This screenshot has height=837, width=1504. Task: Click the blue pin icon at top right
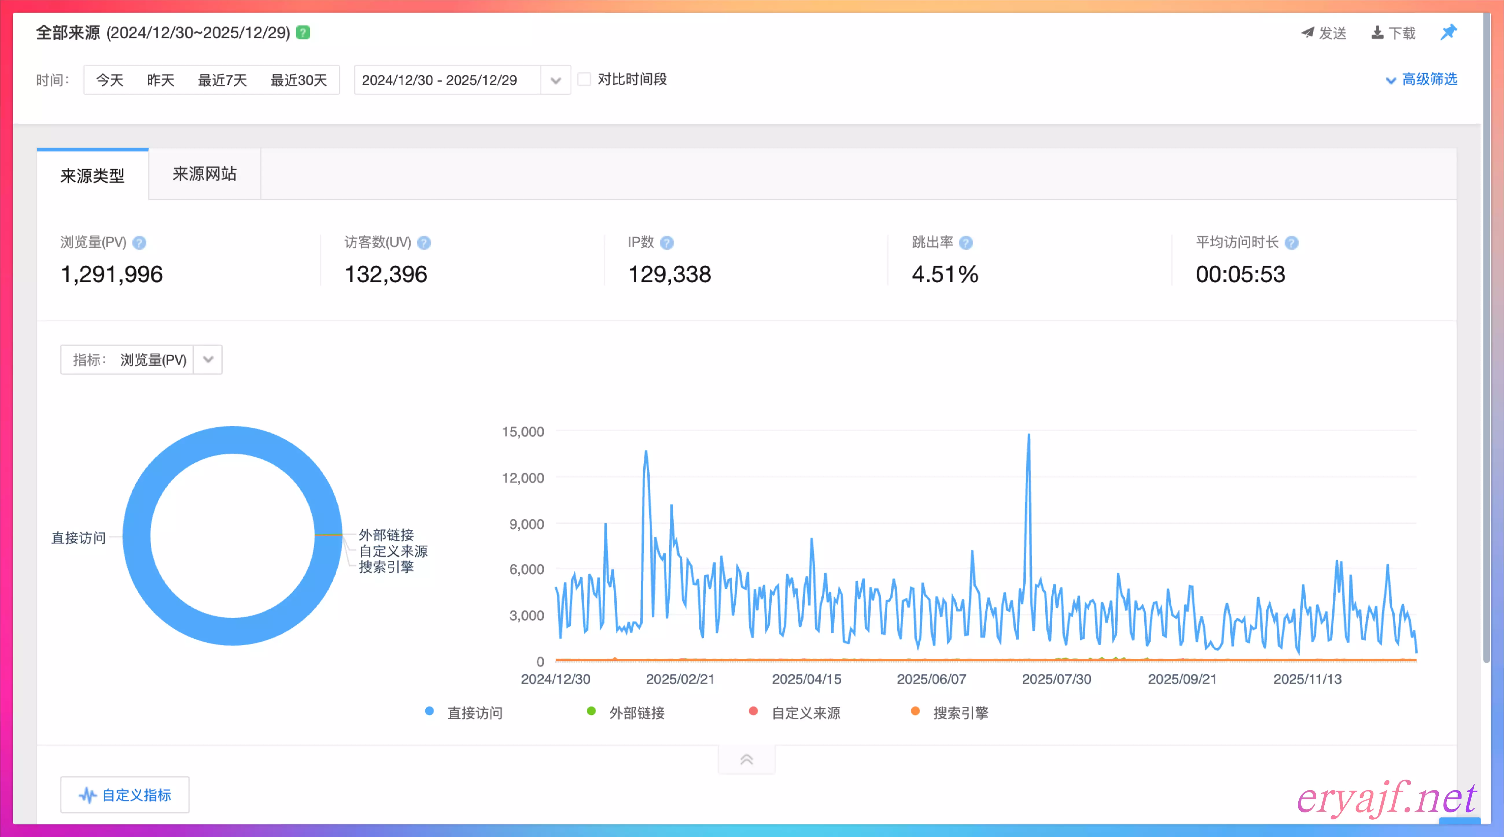pyautogui.click(x=1448, y=32)
